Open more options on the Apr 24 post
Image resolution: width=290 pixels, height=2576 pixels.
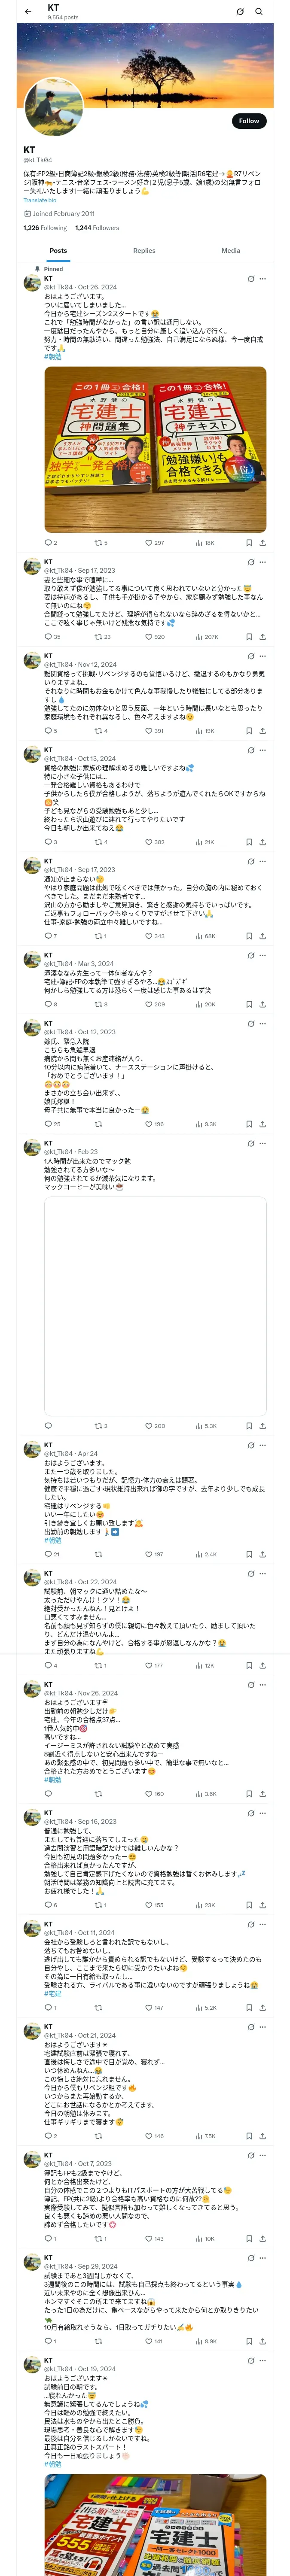coord(263,1445)
